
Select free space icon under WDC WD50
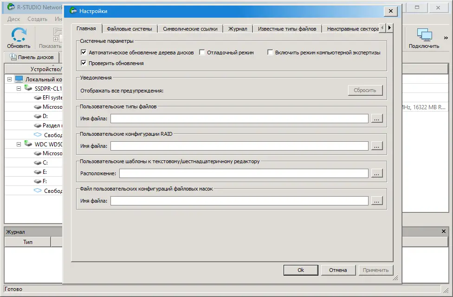coord(38,191)
